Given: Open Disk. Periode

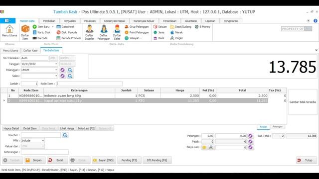Looking at the screenshot, I should tap(67, 32).
